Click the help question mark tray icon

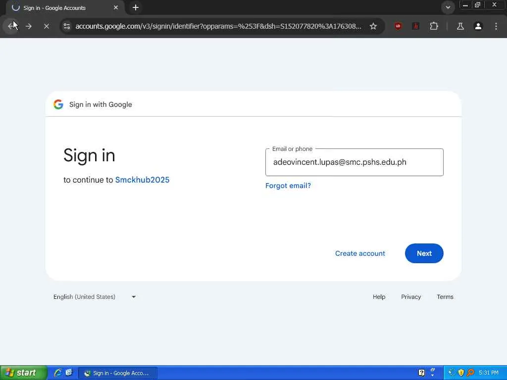(421, 373)
